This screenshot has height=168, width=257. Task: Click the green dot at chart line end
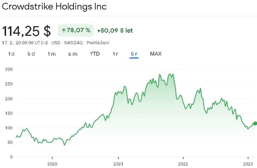coord(255,123)
